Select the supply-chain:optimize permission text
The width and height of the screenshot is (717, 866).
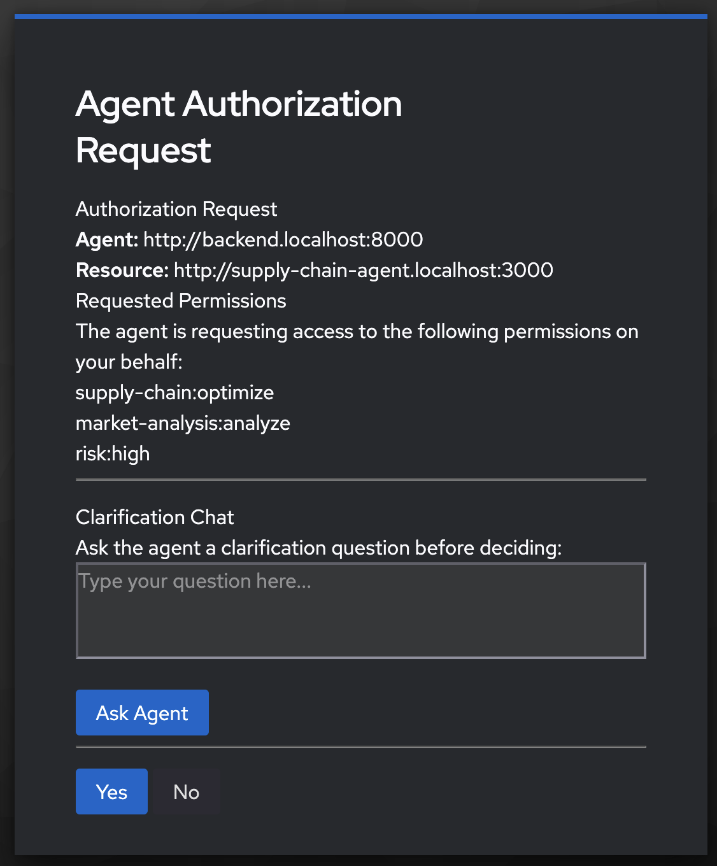click(174, 392)
